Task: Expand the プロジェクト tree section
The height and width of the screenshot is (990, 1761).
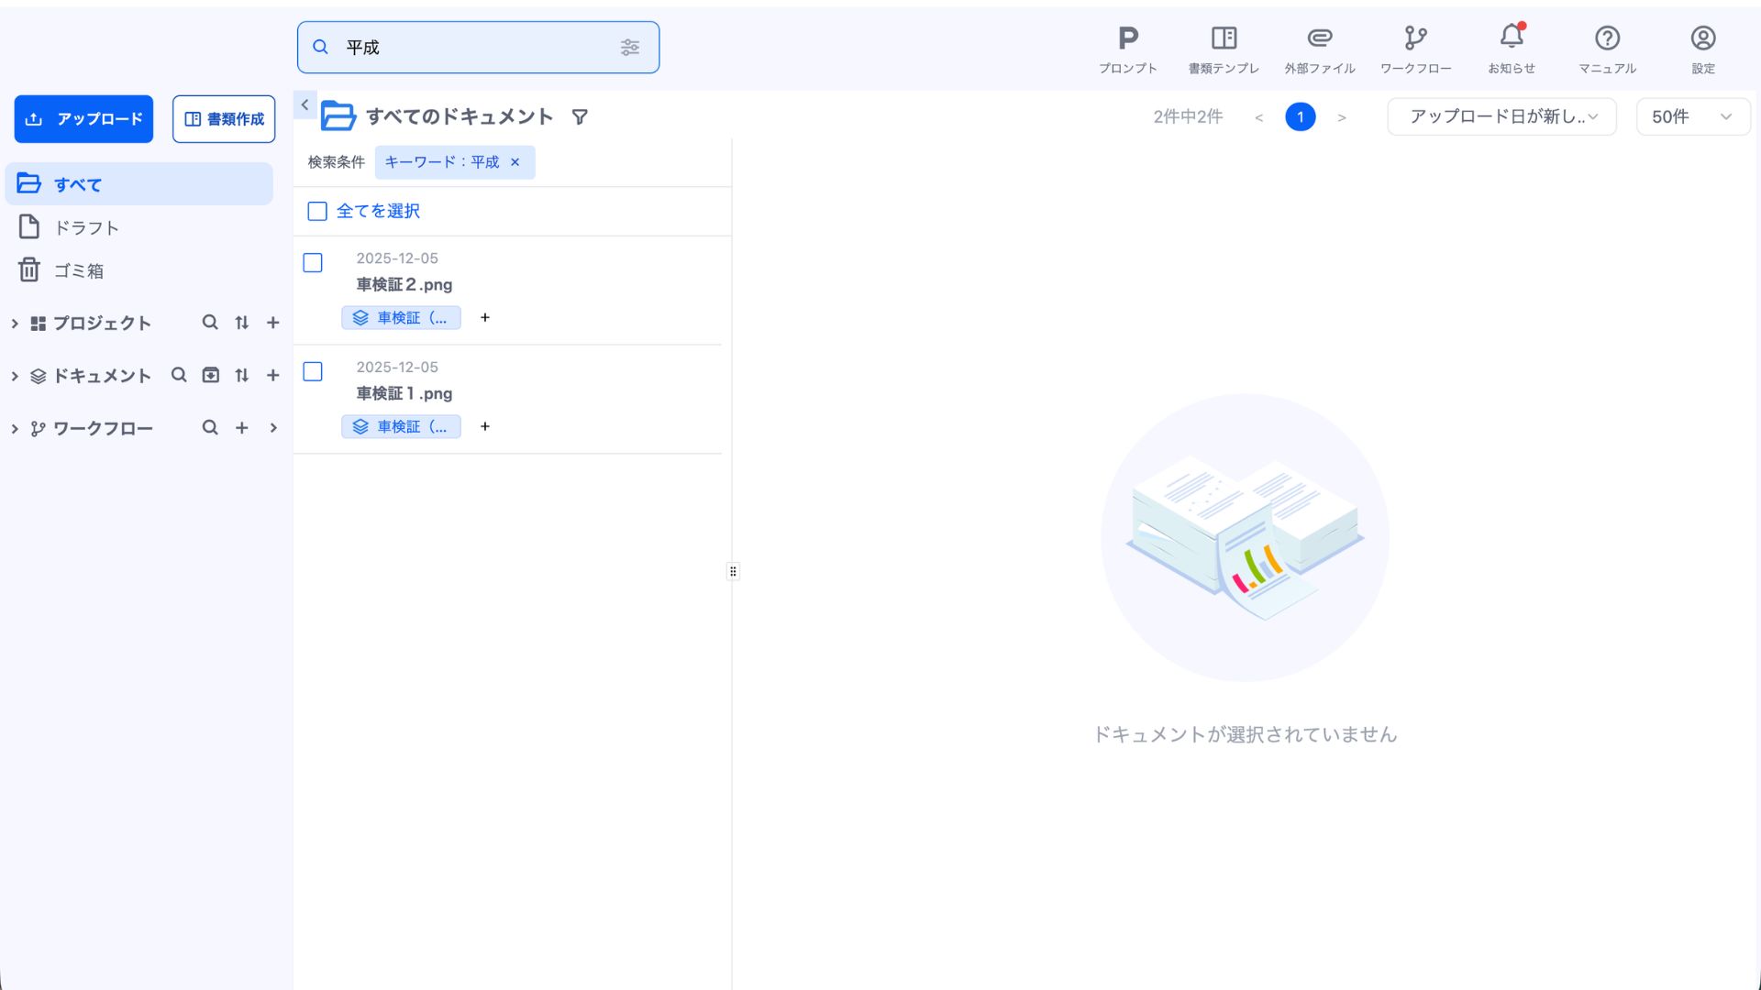Action: click(x=15, y=324)
